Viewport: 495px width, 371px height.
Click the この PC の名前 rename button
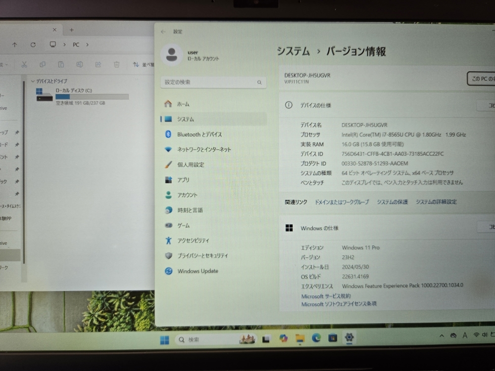click(x=481, y=79)
